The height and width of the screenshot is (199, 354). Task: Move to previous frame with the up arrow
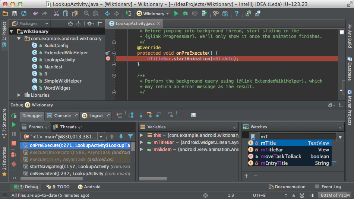click(x=112, y=137)
